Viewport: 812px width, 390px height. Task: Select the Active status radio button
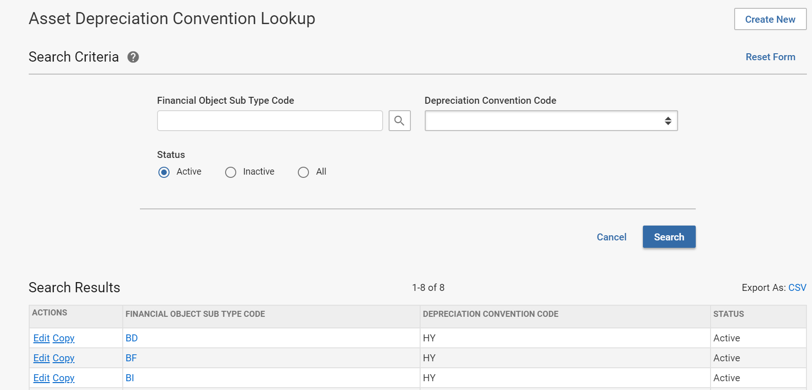(164, 172)
